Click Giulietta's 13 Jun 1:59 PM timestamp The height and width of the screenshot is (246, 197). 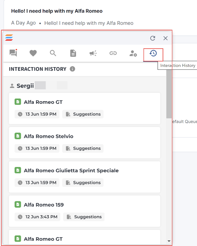tap(37, 183)
